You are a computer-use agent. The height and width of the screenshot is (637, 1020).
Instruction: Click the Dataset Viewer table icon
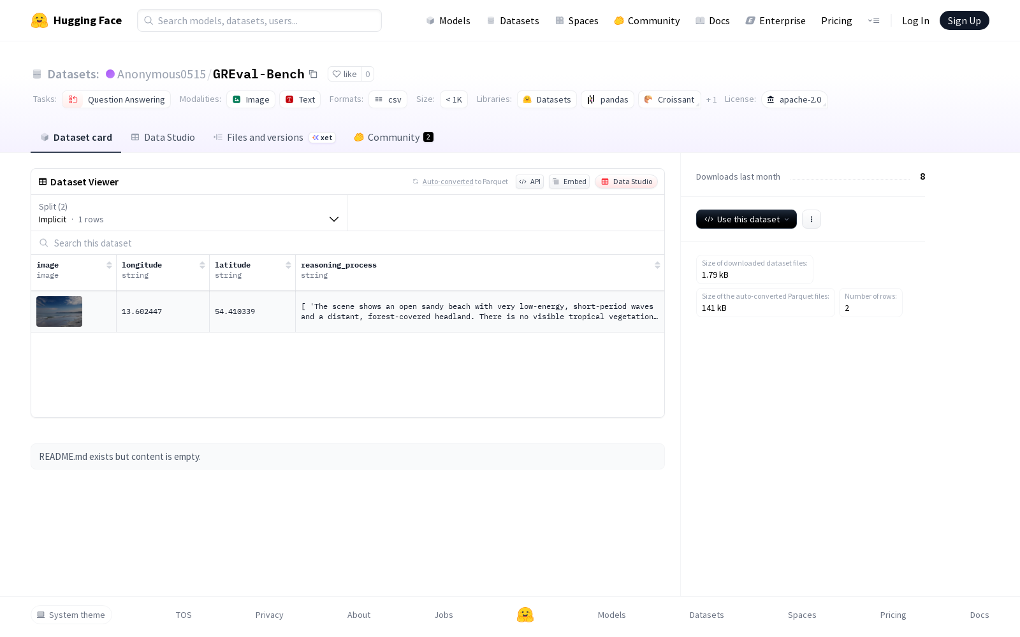click(43, 182)
